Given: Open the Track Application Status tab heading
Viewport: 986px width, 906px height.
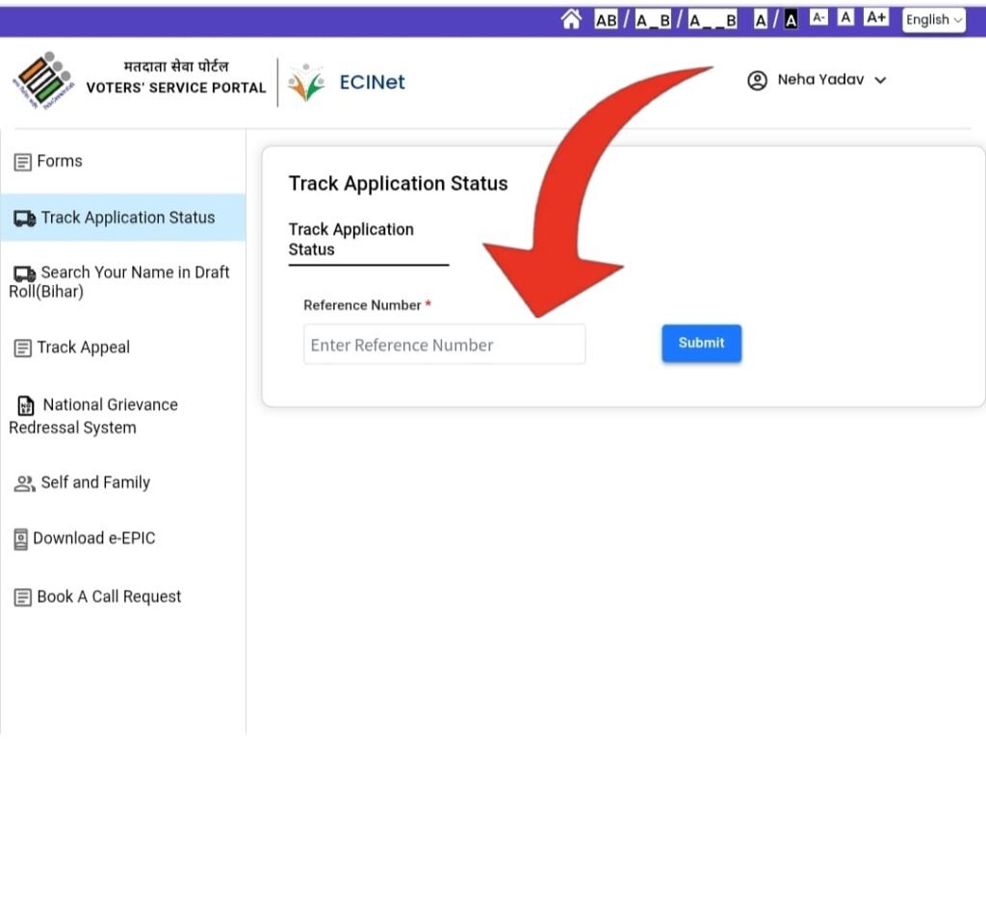Looking at the screenshot, I should 351,240.
